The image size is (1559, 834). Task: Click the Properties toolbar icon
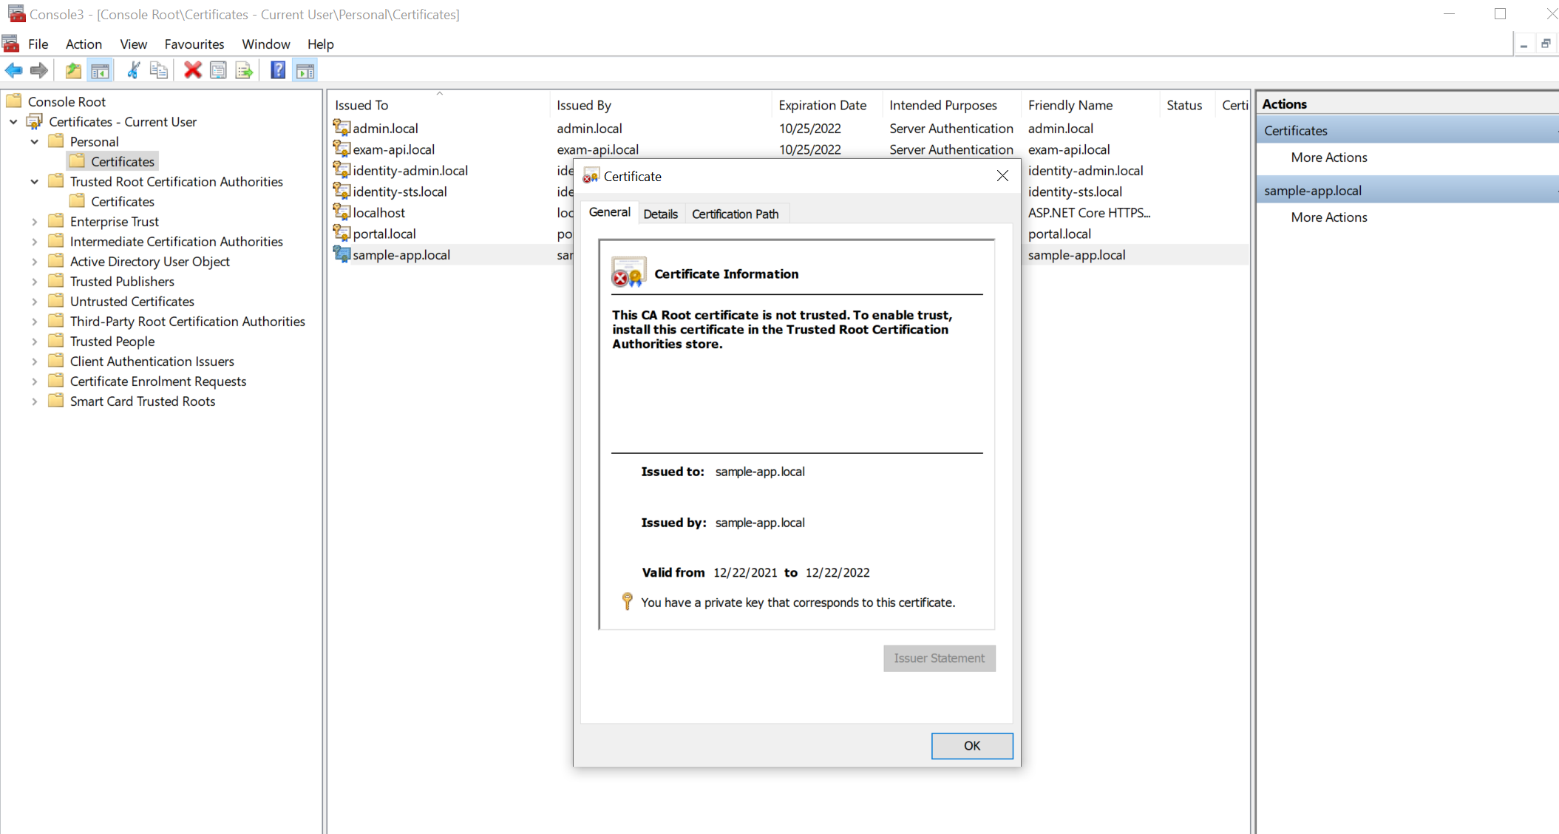click(218, 71)
